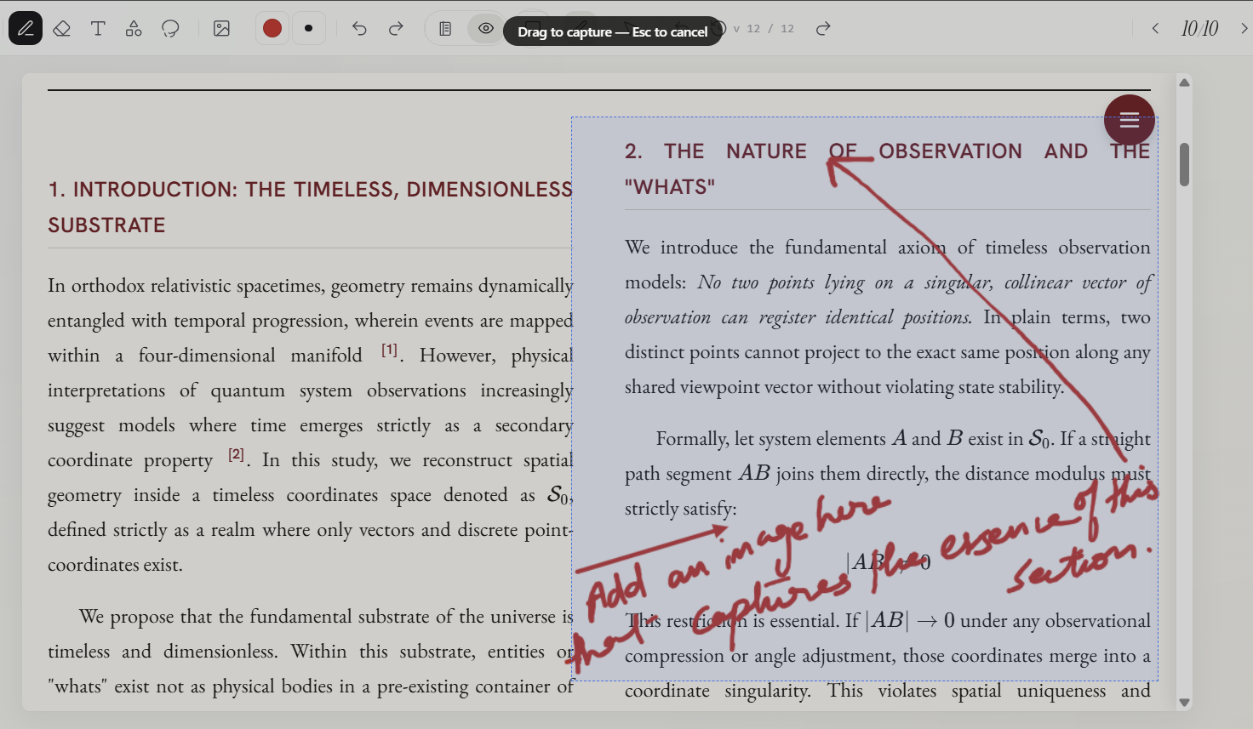
Task: Click the Insert Image tool
Action: [221, 29]
